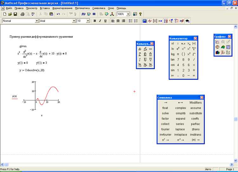The width and height of the screenshot is (238, 172).
Task: Click the solve keyword in Символика panel
Action: point(165,113)
